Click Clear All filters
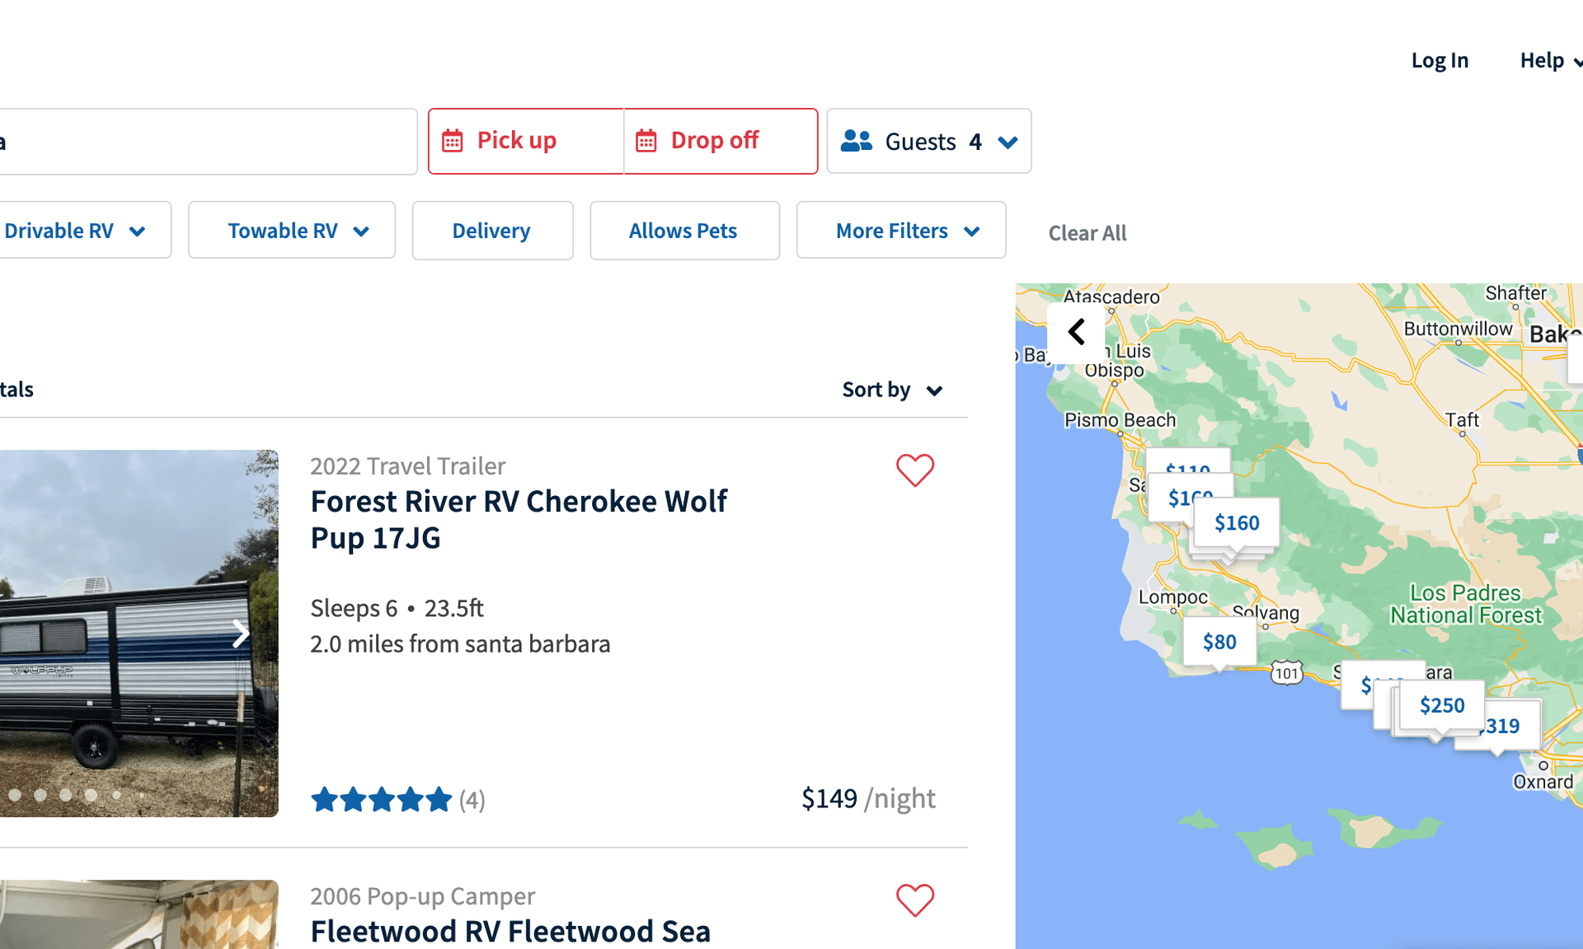This screenshot has width=1583, height=949. tap(1087, 233)
